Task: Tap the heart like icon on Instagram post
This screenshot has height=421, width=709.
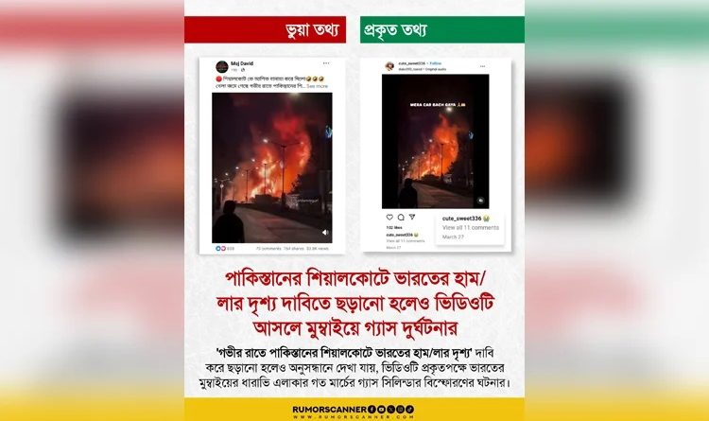Action: [389, 218]
